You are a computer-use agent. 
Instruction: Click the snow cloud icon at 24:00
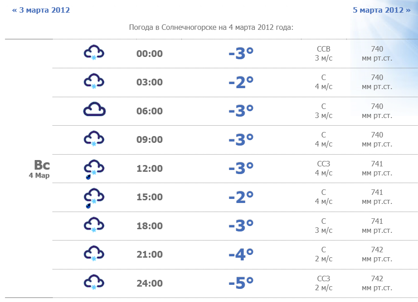[x=94, y=283]
